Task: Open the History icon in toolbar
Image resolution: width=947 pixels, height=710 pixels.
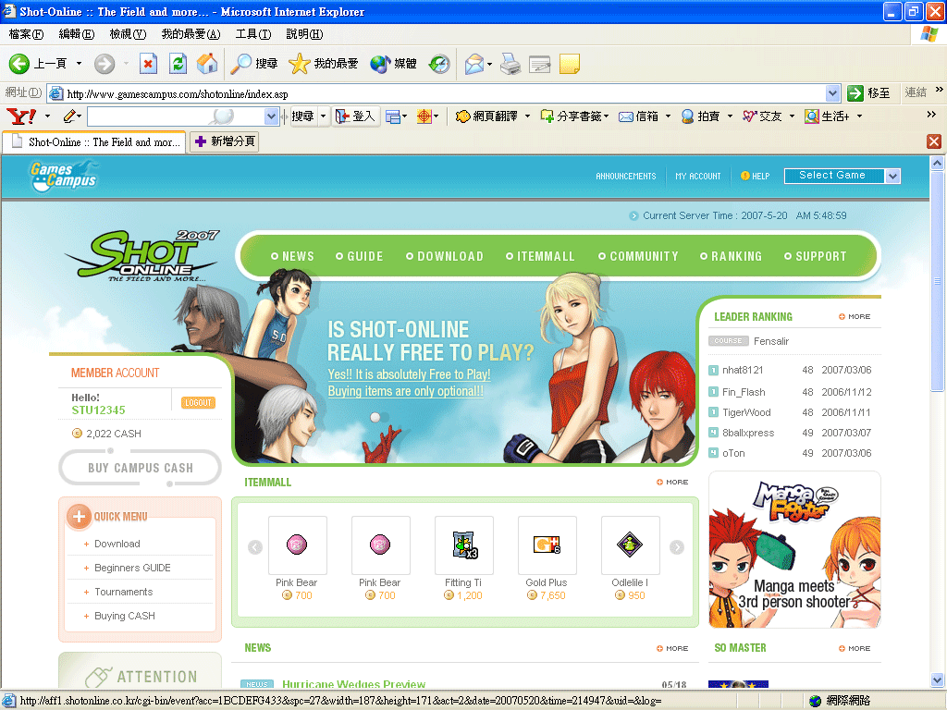Action: click(x=439, y=64)
